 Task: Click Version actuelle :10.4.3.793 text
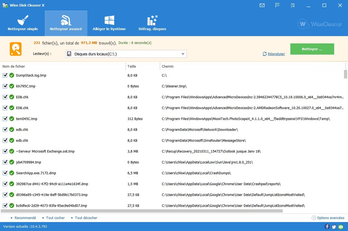pyautogui.click(x=25, y=226)
